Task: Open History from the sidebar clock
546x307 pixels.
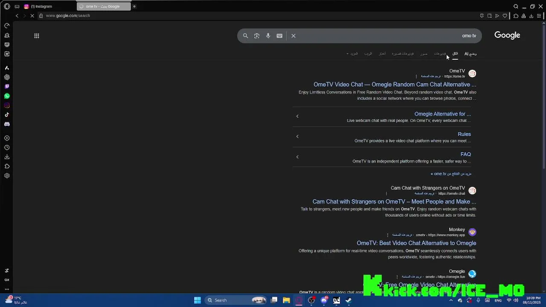Action: tap(7, 148)
